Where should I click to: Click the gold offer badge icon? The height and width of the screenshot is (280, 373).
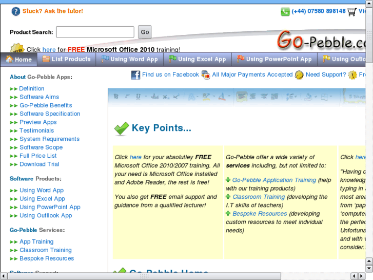point(17,48)
